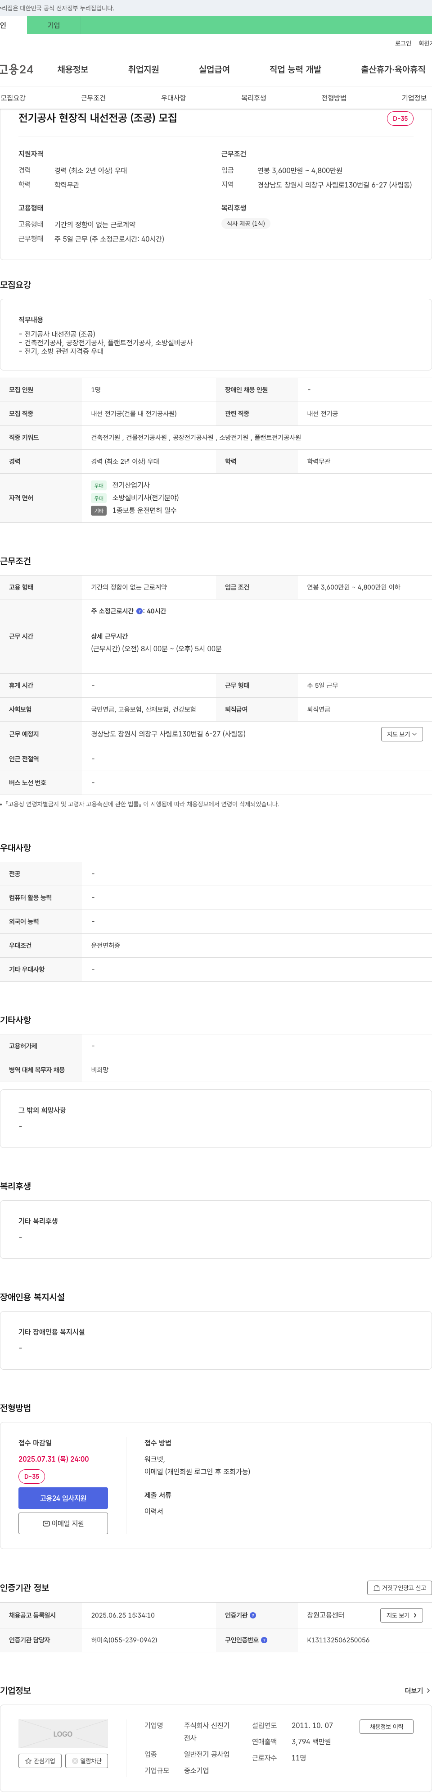Screen dimensions: 432x1792
Task: Click 이메일 지원 button
Action: (x=63, y=1523)
